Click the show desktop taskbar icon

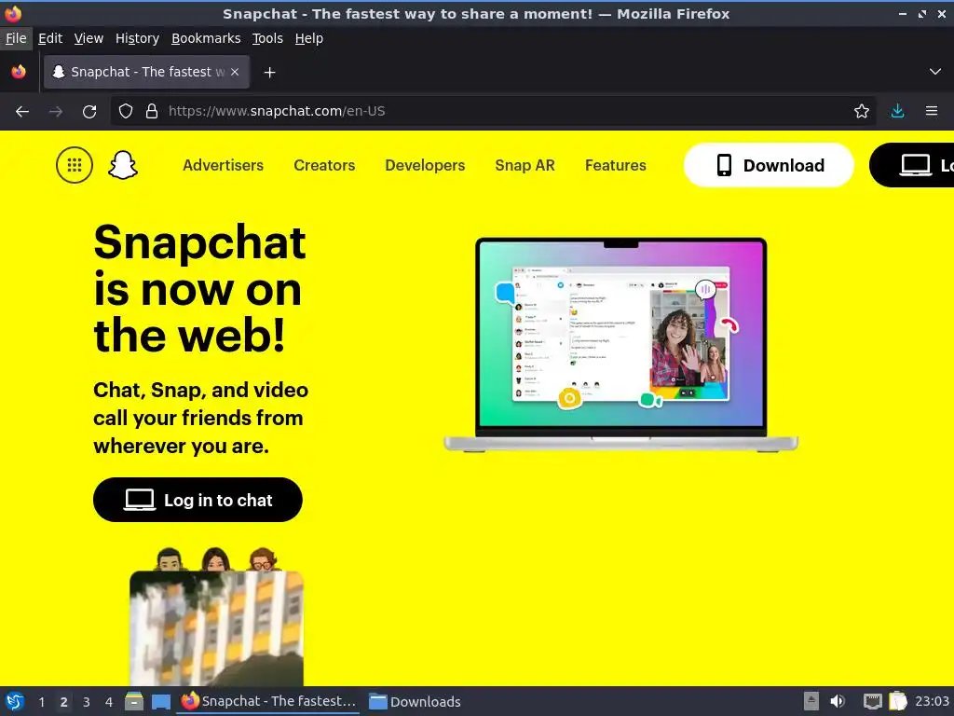point(160,701)
